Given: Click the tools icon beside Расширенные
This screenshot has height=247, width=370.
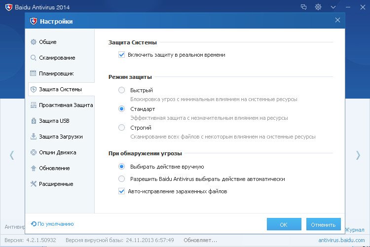Looking at the screenshot, I should point(33,184).
